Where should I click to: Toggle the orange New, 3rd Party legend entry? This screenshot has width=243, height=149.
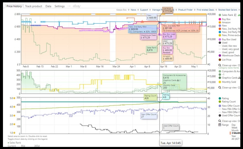click(x=229, y=29)
